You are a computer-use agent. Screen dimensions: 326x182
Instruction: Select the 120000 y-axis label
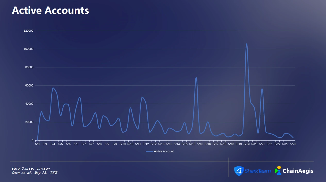pos(29,31)
